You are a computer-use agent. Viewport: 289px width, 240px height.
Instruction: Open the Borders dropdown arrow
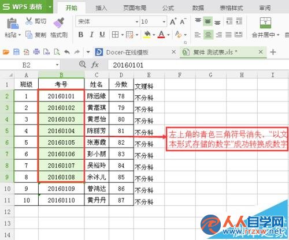click(x=123, y=35)
